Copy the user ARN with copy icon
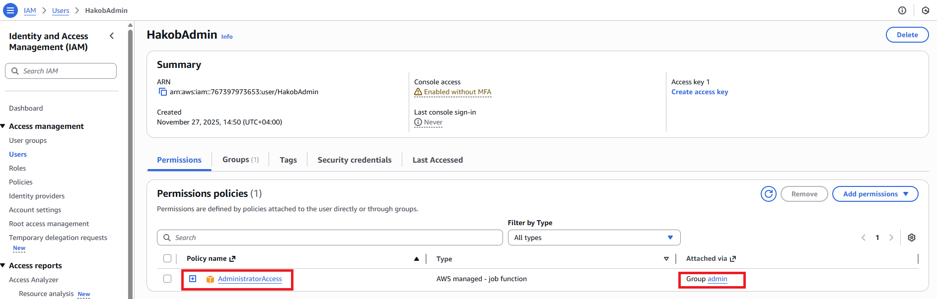937x299 pixels. (162, 92)
